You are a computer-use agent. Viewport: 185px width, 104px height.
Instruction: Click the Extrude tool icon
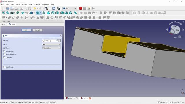(48, 18)
